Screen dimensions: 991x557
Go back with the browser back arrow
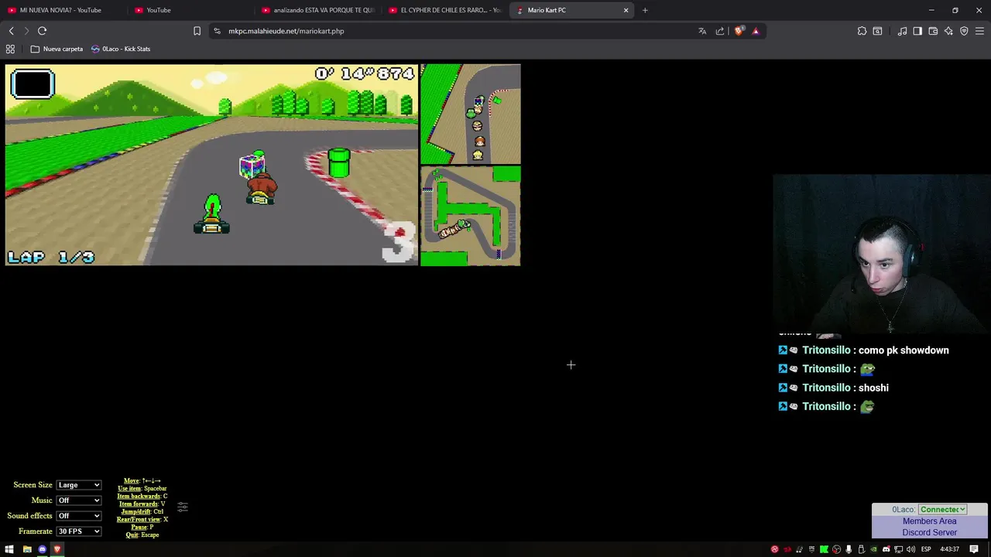pyautogui.click(x=11, y=31)
